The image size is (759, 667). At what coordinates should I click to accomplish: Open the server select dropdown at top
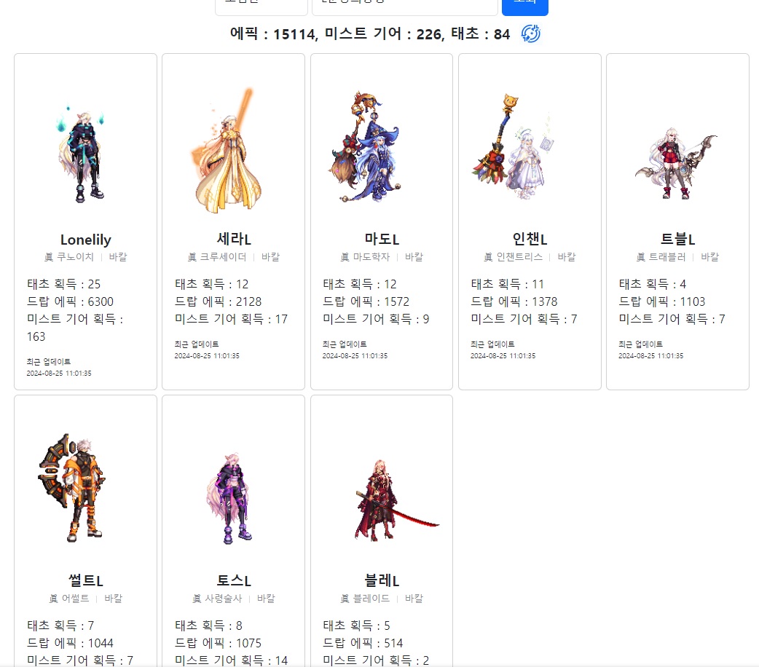[x=261, y=6]
